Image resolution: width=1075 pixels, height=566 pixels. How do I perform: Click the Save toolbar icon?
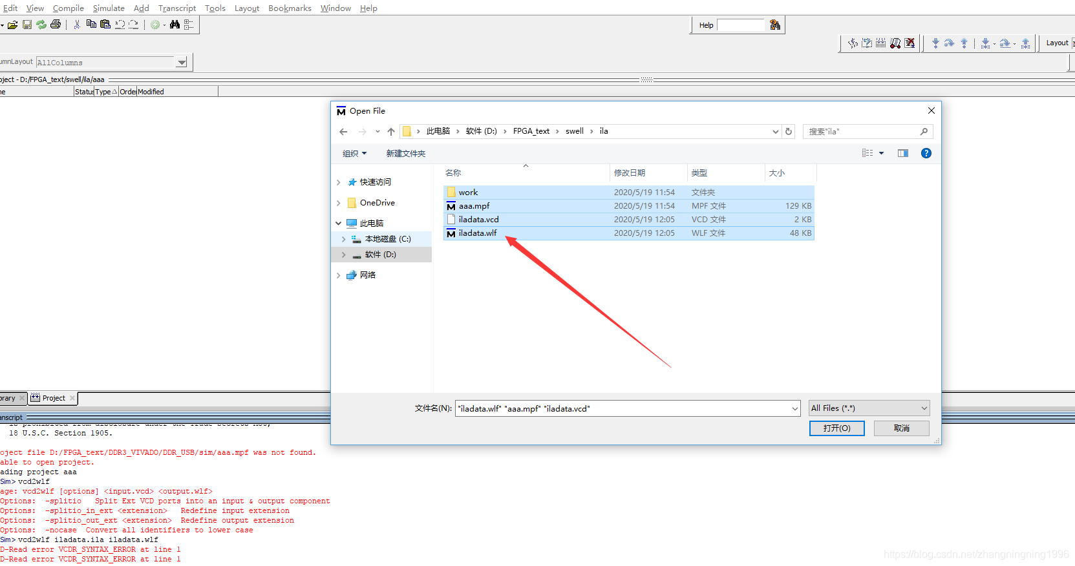point(27,25)
